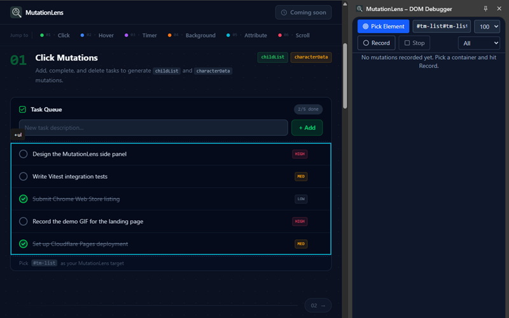
Task: Click the Task Queue title text
Action: [46, 109]
